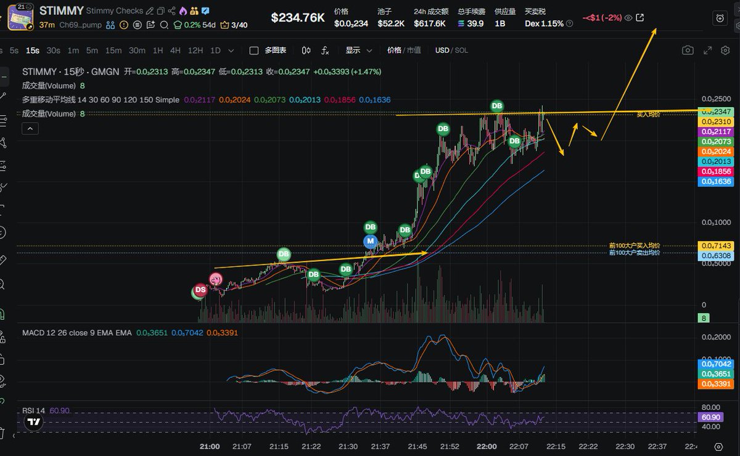Click the screenshot camera icon

[688, 51]
